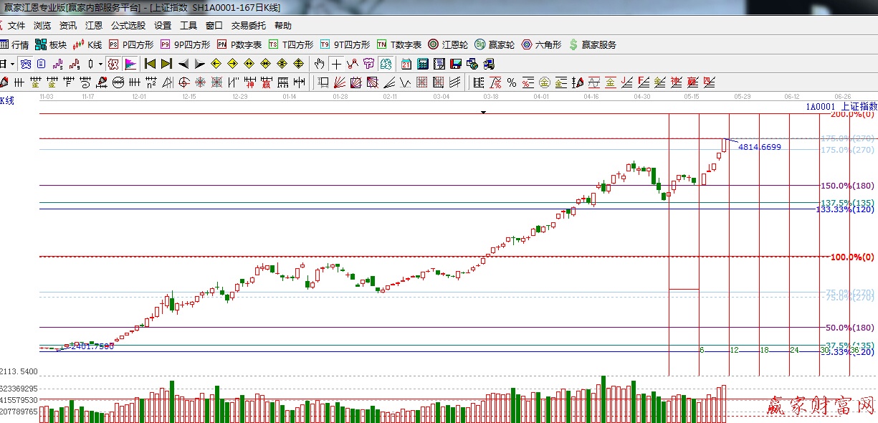
Task: Toggle the crosshair cursor button
Action: click(x=336, y=64)
